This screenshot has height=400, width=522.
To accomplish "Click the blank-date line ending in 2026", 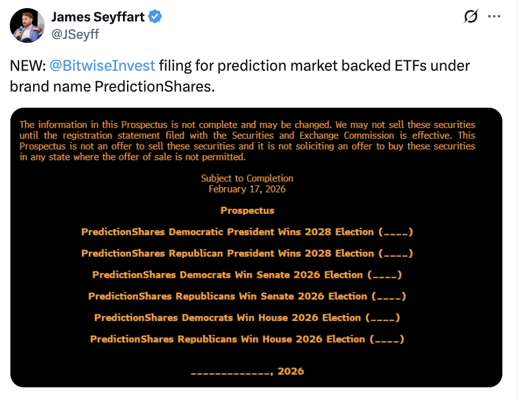I will pyautogui.click(x=247, y=371).
